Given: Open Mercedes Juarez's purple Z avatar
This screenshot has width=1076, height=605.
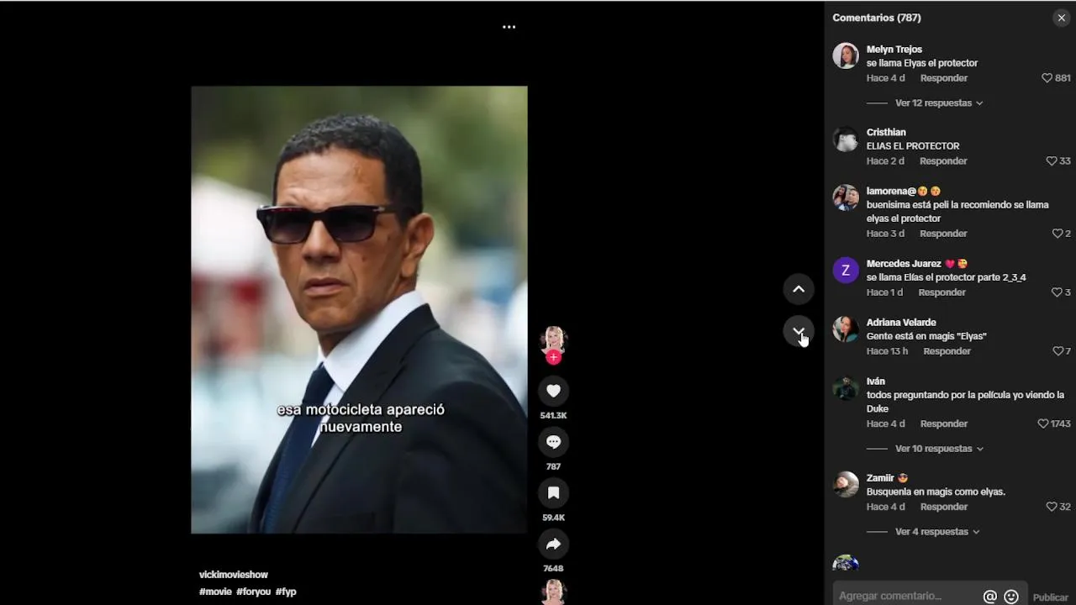Looking at the screenshot, I should tap(846, 270).
